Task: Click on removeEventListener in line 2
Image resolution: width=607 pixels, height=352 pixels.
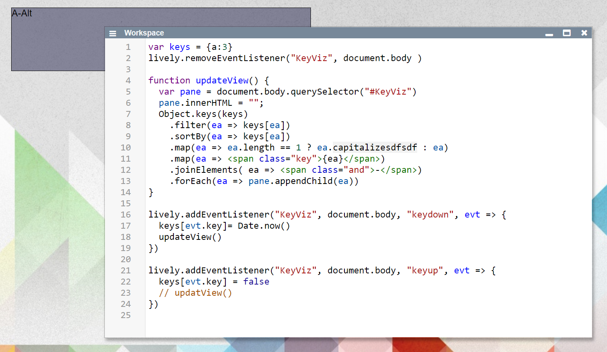Action: (x=235, y=58)
